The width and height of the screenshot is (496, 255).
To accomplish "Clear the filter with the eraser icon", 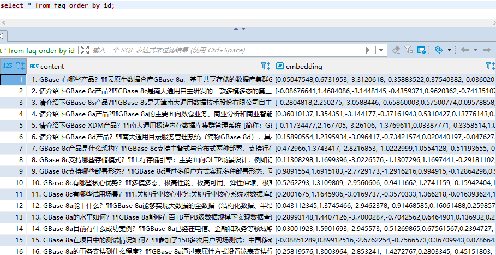I will pos(396,50).
